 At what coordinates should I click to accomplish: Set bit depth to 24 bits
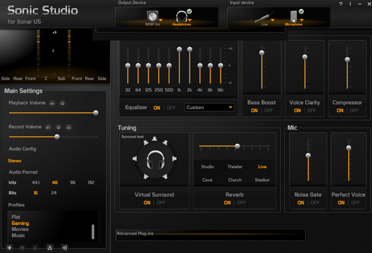54,193
